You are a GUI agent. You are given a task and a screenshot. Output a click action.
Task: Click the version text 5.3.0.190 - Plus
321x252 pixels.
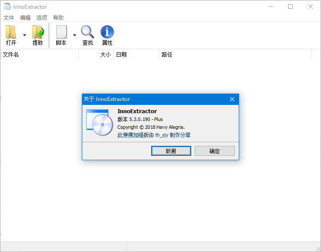(140, 119)
